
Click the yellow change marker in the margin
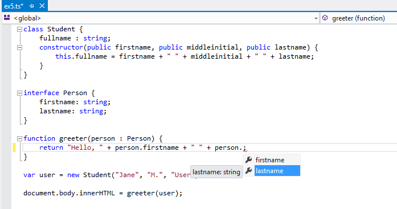tap(14, 147)
